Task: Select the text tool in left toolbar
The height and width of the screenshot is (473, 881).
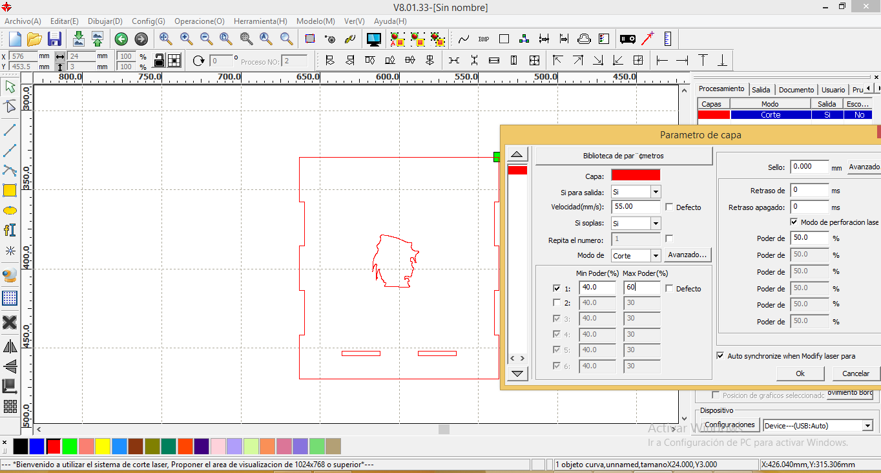Action: (x=10, y=230)
